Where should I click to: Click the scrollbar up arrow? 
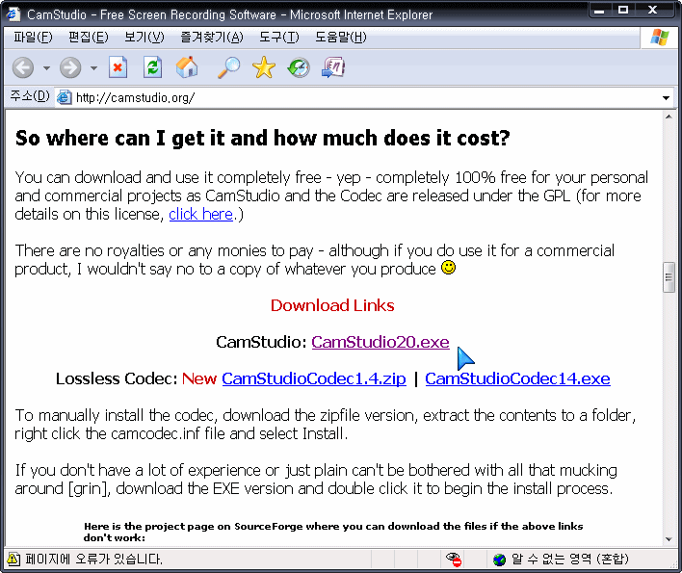click(669, 117)
